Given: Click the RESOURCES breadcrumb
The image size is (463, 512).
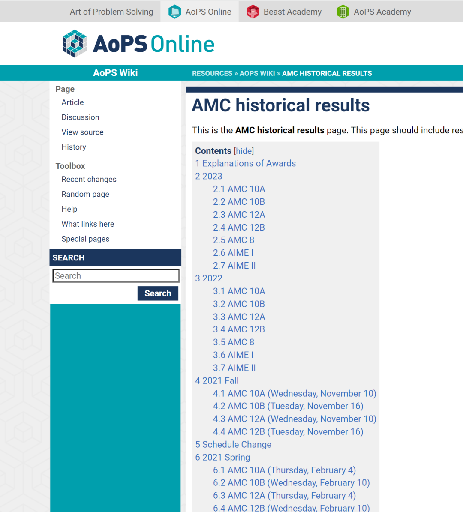Looking at the screenshot, I should pos(212,73).
